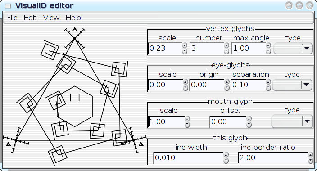Viewport: 317px width, 171px height.
Task: Decrease line-border ratio with down arrow
Action: tap(311, 161)
